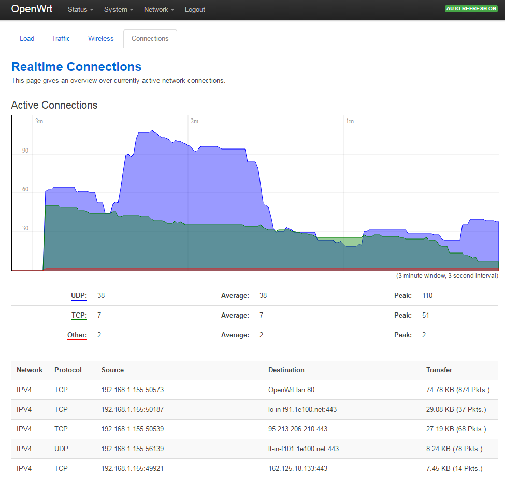Screen dimensions: 505x477
Task: Click the UDP legend label
Action: click(x=79, y=296)
